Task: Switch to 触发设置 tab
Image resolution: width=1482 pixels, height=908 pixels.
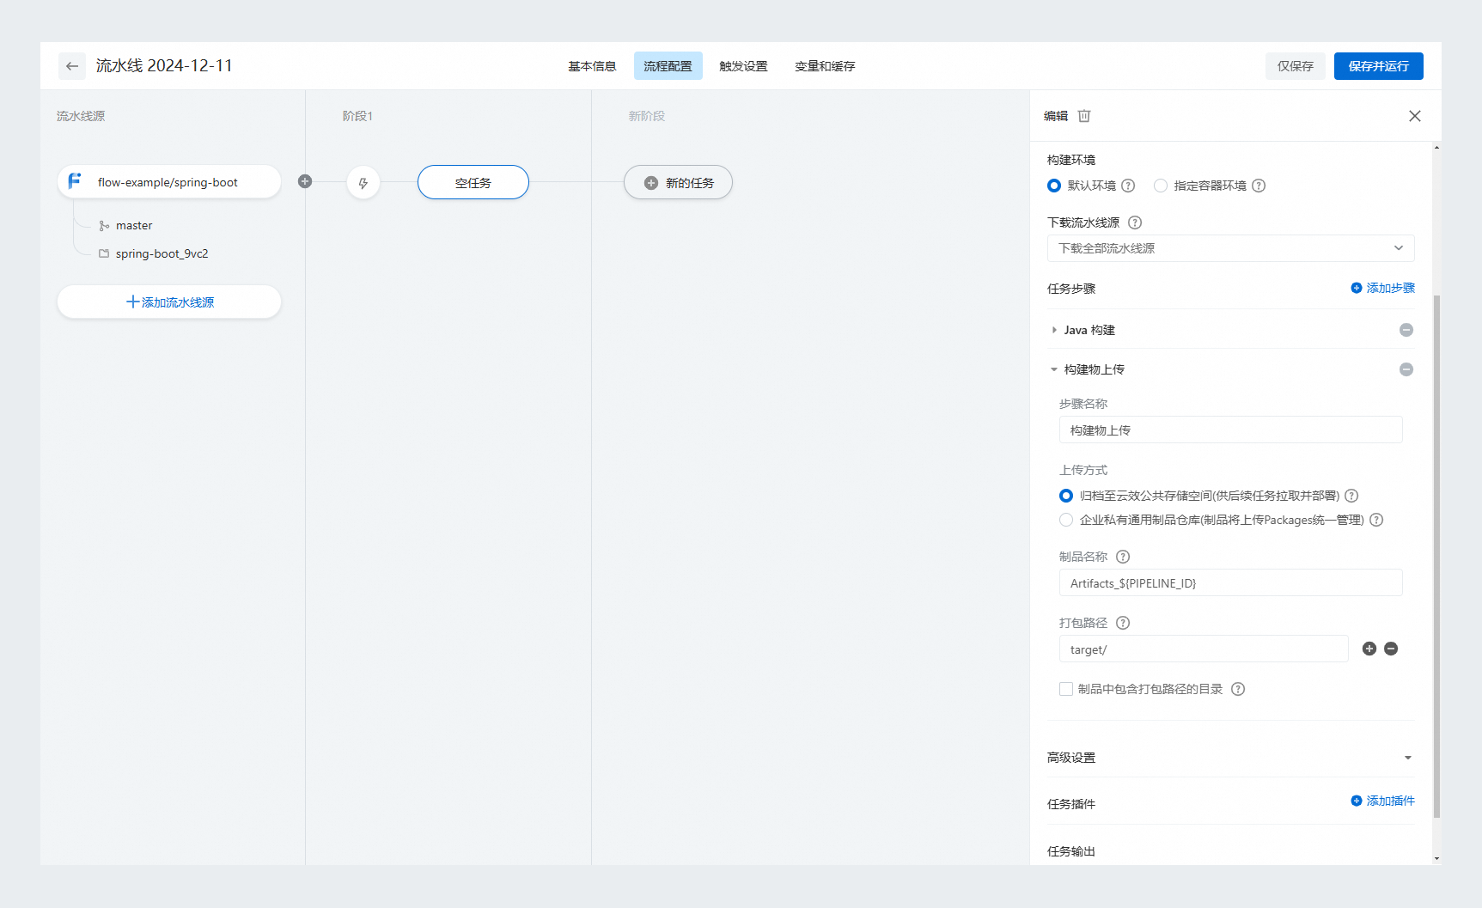Action: (x=743, y=66)
